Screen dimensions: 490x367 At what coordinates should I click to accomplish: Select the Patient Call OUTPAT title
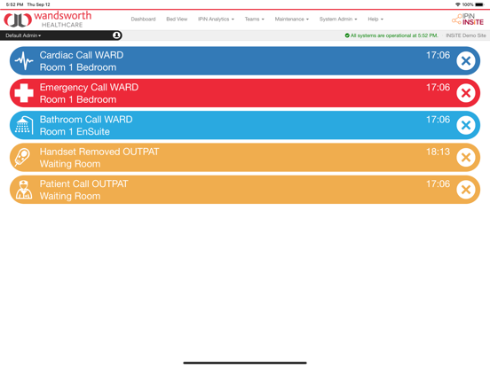click(83, 183)
